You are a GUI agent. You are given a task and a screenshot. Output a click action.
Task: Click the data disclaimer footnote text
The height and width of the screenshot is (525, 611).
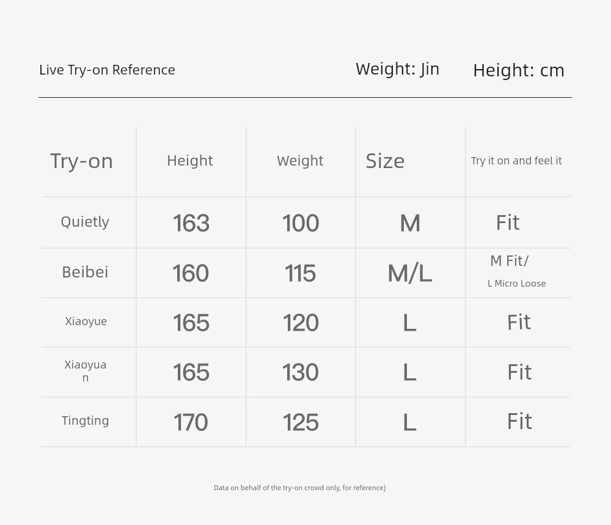coord(299,488)
